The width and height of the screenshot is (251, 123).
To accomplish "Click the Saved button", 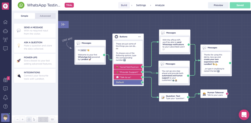I will (240, 5).
